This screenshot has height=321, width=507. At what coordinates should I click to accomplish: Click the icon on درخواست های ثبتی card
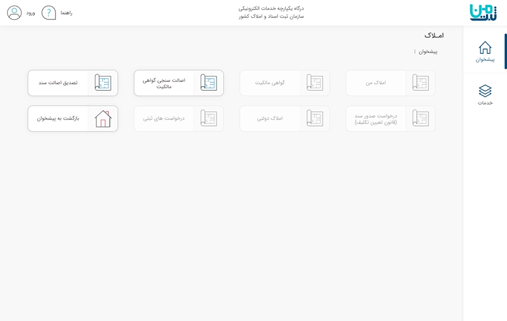coord(208,118)
